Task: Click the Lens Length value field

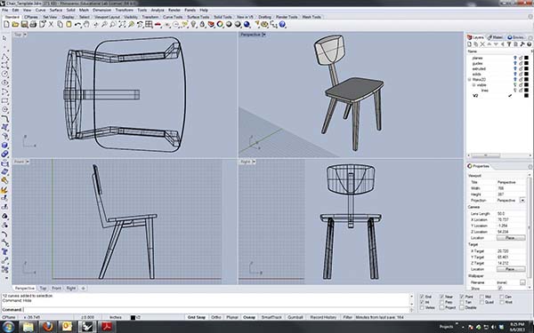Action: [x=511, y=214]
